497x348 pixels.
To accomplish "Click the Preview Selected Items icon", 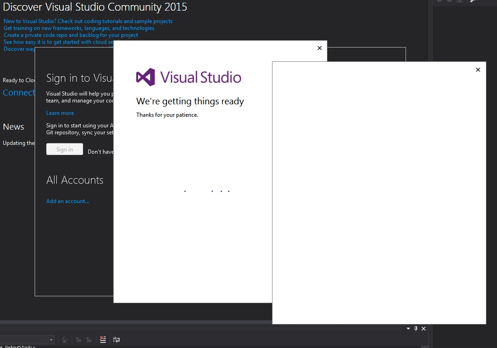I will click(459, 2).
